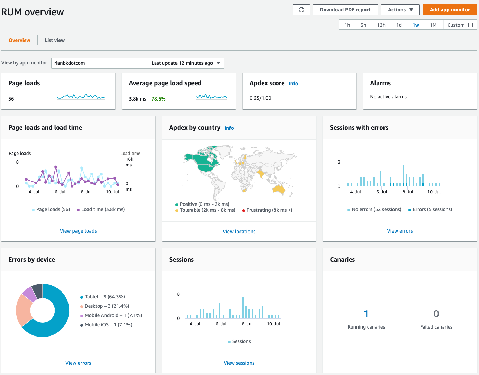The width and height of the screenshot is (479, 375).
Task: Open the Custom time range calendar
Action: (460, 25)
